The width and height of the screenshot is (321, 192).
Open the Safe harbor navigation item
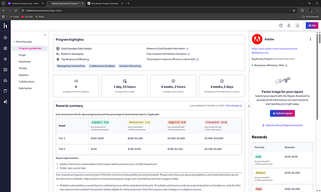pos(25,88)
